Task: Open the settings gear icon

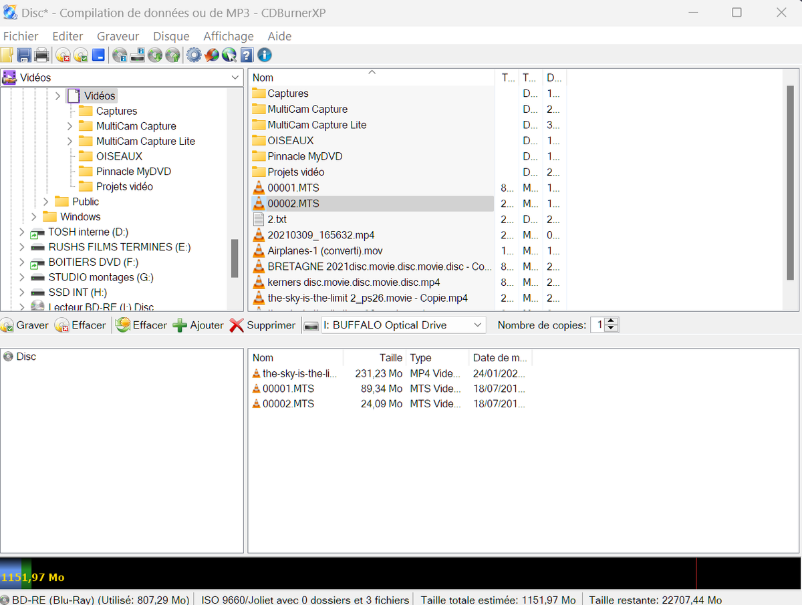Action: (194, 55)
